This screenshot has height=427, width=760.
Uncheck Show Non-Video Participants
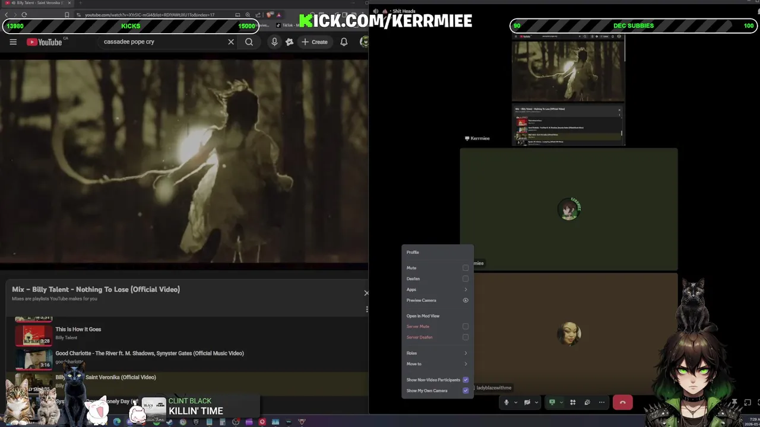(465, 380)
